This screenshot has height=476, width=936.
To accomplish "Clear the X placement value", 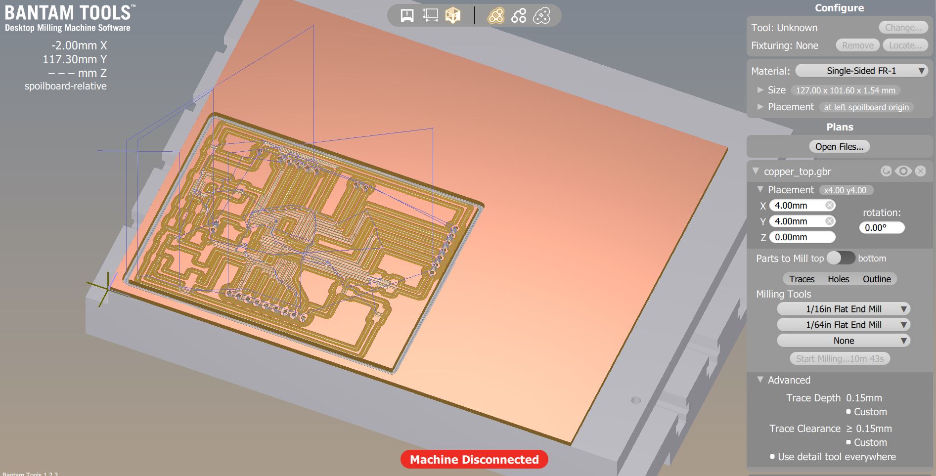I will 830,206.
